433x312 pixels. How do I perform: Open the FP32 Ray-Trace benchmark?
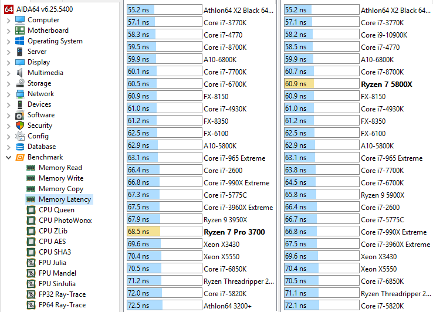coord(62,294)
